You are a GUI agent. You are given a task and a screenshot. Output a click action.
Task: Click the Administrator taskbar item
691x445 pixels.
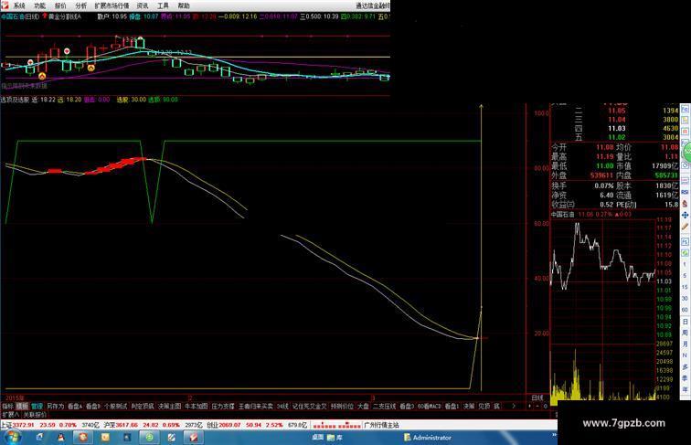tap(428, 438)
